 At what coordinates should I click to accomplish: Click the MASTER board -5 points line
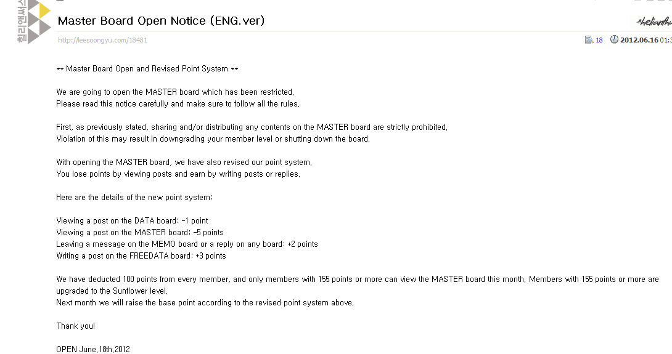[140, 232]
